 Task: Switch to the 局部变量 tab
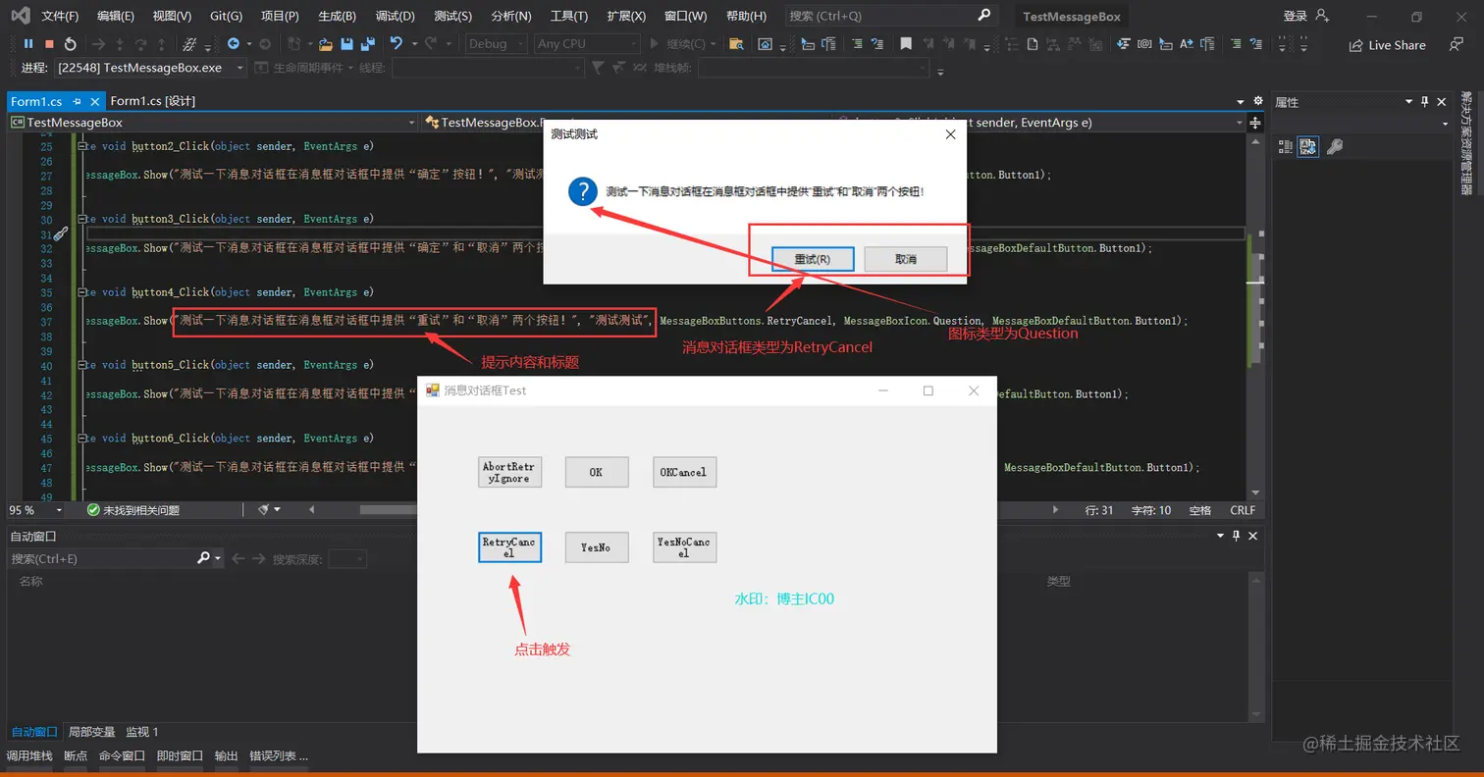[92, 732]
